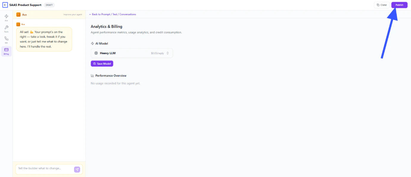Select the Billing card tab in sidebar
The image size is (411, 177).
click(6, 51)
